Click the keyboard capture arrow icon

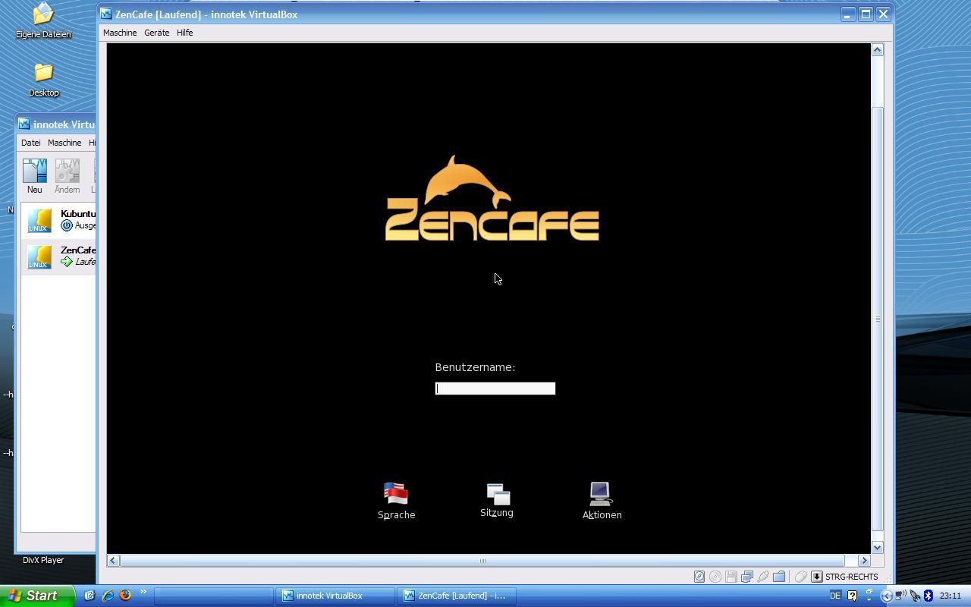(x=817, y=577)
